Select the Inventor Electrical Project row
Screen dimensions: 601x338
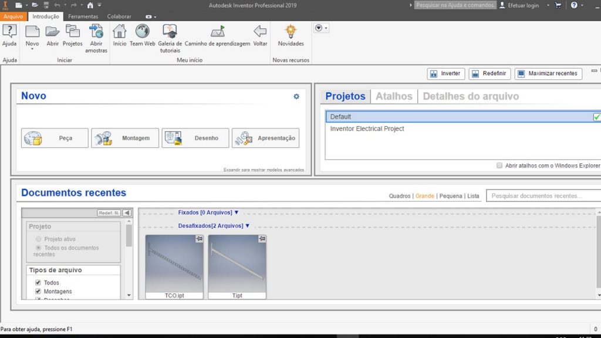[463, 129]
